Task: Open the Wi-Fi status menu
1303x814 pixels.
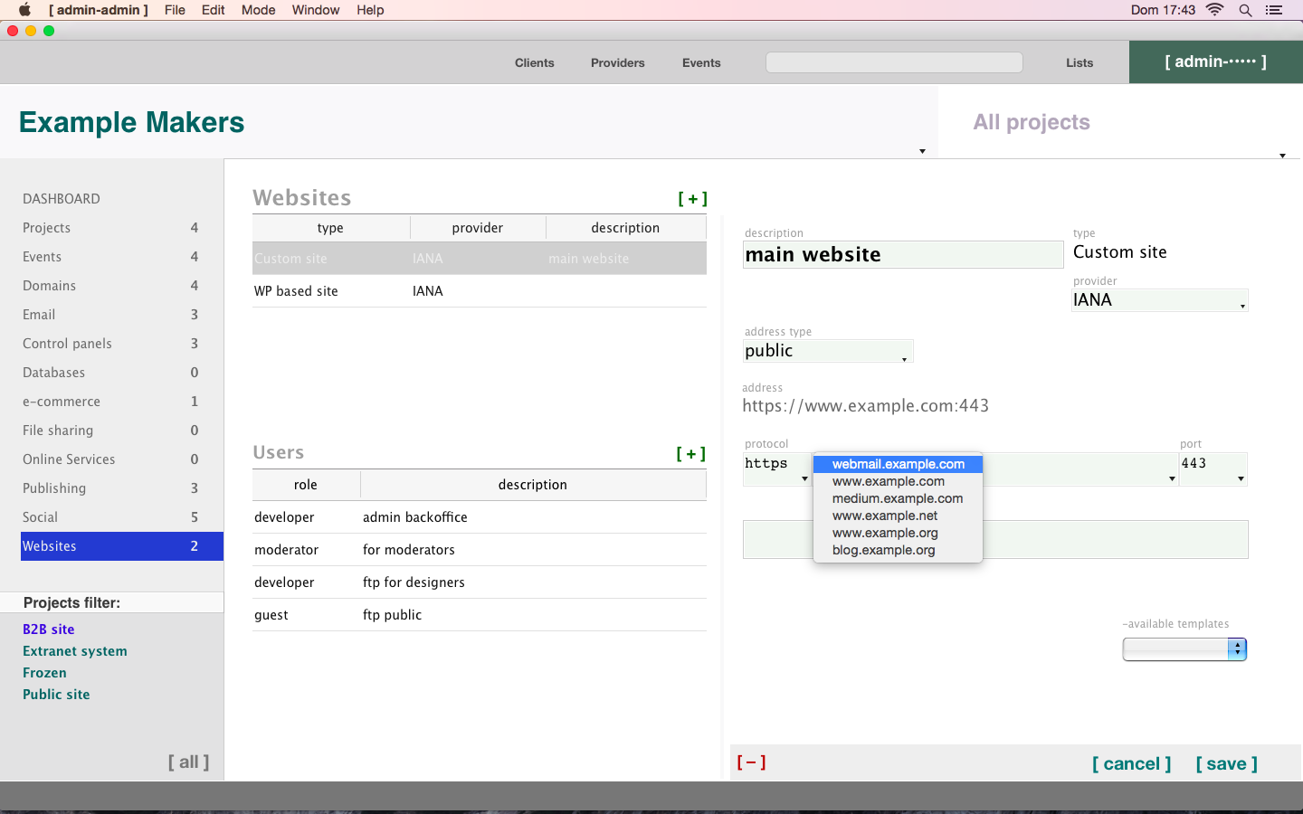Action: [x=1214, y=10]
